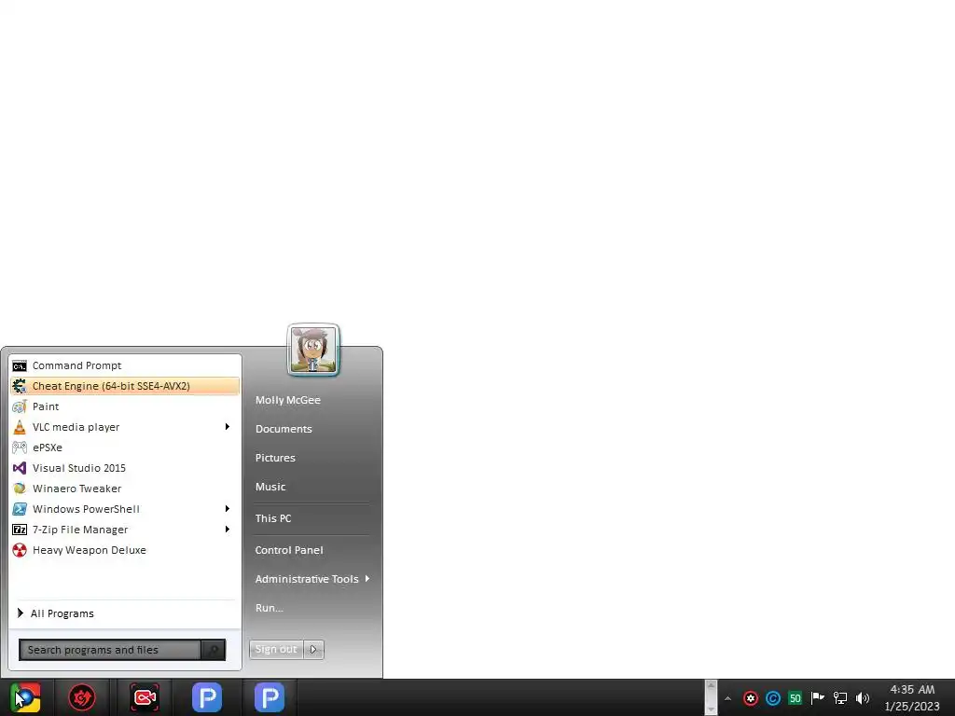Image resolution: width=955 pixels, height=716 pixels.
Task: Show hidden tray icons arrow
Action: coord(727,698)
